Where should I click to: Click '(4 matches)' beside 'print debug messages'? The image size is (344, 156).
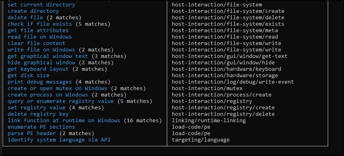click(x=93, y=82)
